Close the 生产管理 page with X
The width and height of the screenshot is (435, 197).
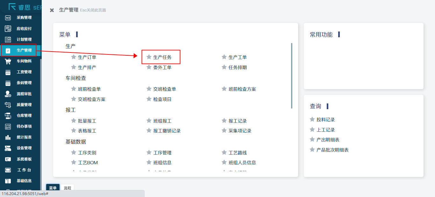coord(52,10)
